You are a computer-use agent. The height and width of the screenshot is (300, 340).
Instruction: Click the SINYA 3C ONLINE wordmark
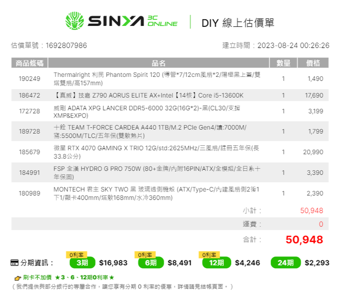point(133,21)
